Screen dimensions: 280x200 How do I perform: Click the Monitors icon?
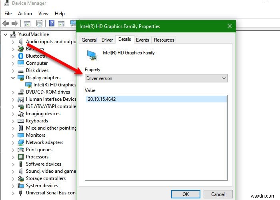[x=21, y=135]
